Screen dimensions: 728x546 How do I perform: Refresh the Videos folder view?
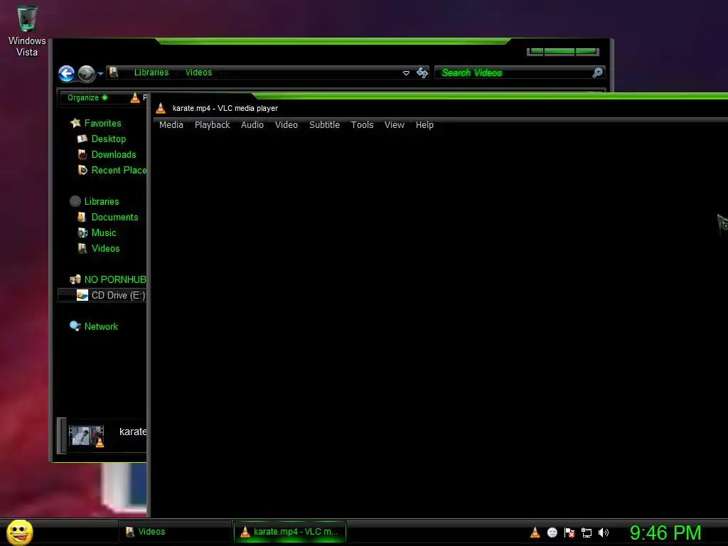click(422, 73)
